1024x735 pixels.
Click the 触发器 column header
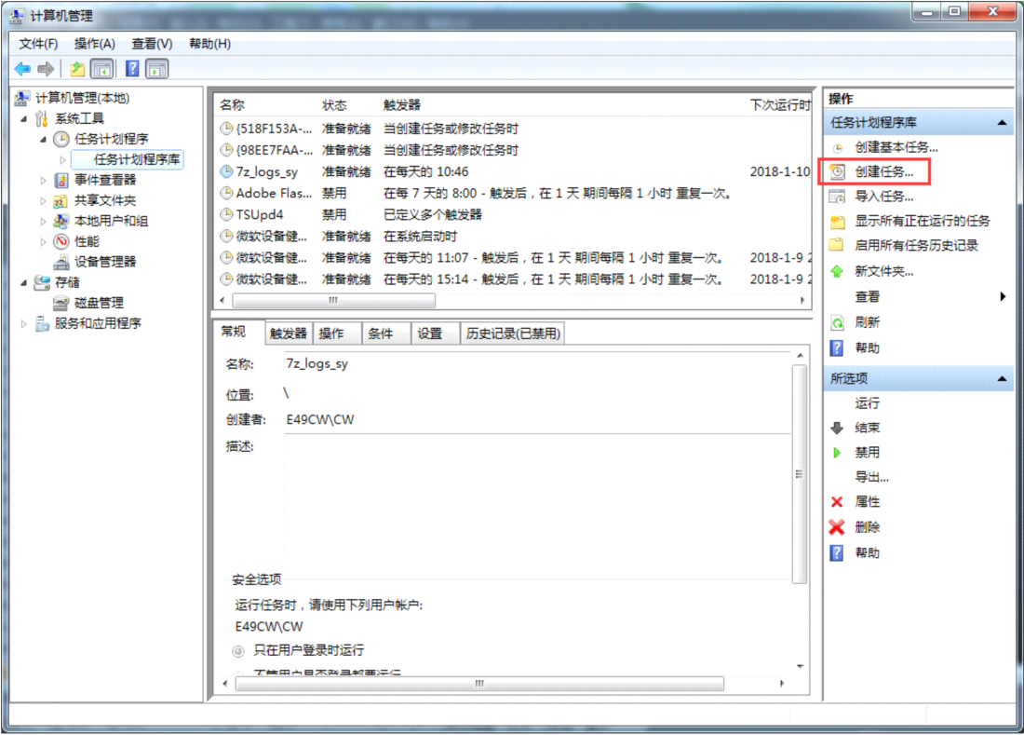[401, 105]
